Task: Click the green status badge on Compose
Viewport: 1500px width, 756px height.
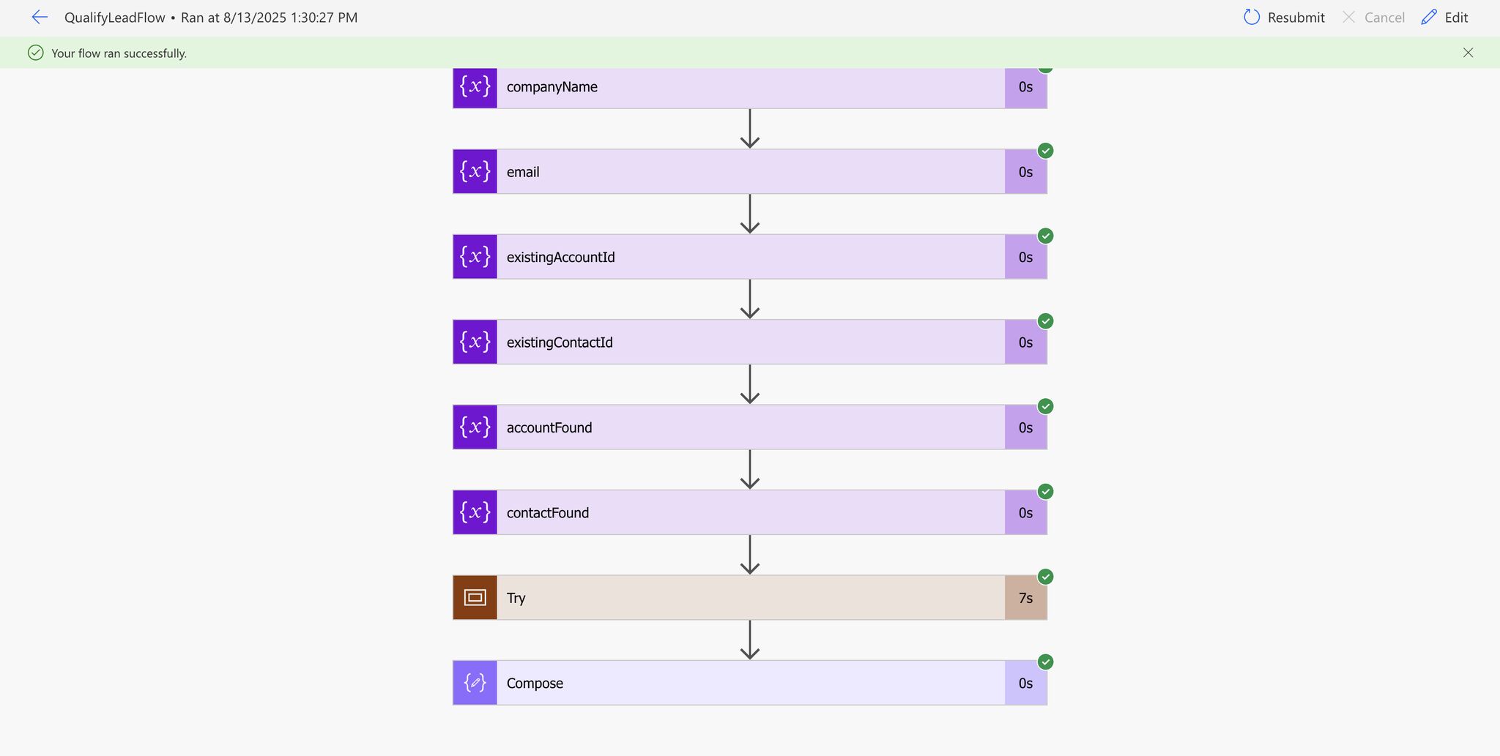Action: click(x=1046, y=662)
